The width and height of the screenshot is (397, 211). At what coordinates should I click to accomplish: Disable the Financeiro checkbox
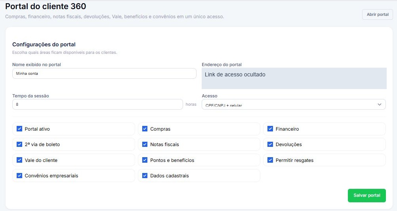click(270, 129)
